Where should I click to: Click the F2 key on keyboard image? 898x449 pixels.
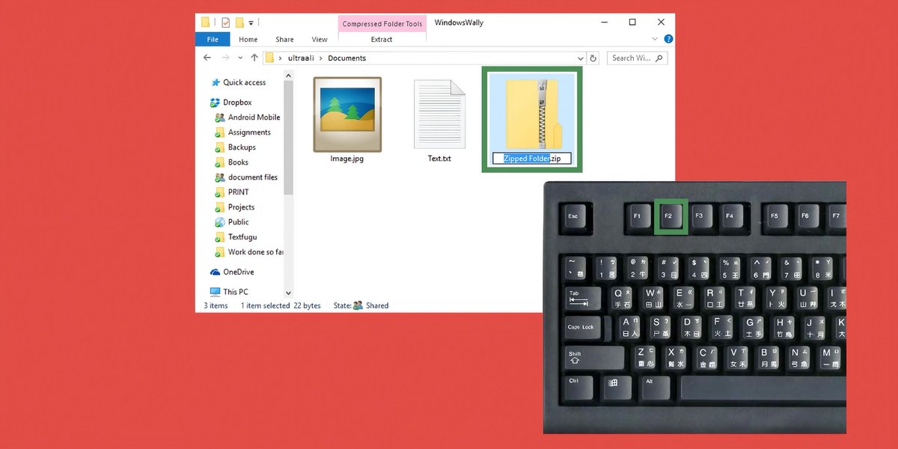pos(671,216)
